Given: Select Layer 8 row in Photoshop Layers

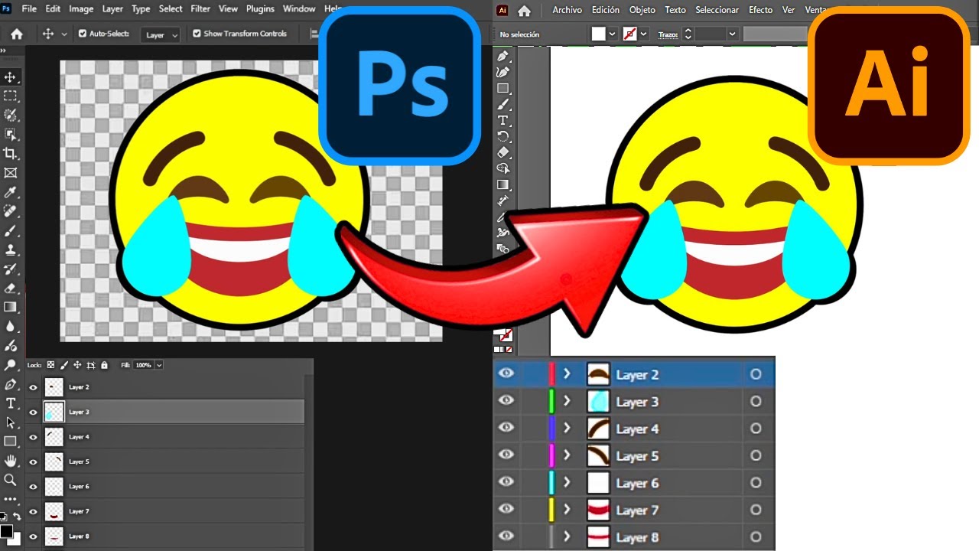Looking at the screenshot, I should tap(165, 536).
